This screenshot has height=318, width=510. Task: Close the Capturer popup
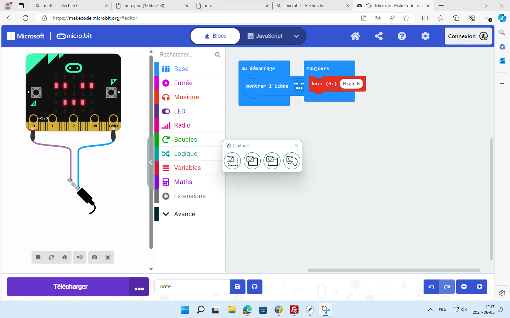click(x=296, y=145)
